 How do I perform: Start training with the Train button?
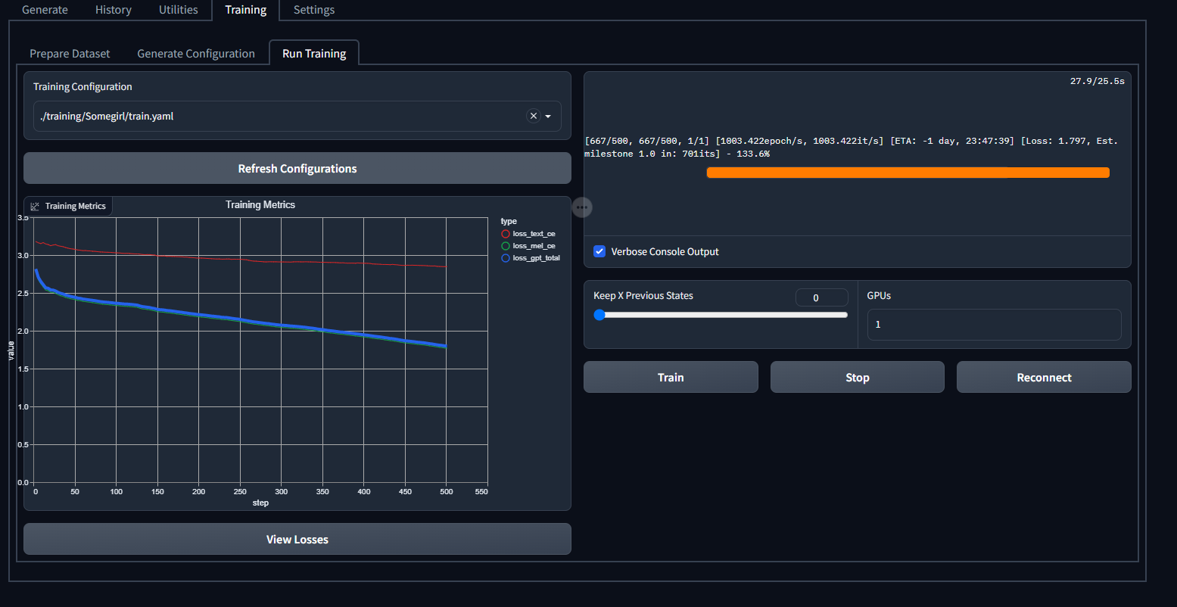tap(671, 377)
